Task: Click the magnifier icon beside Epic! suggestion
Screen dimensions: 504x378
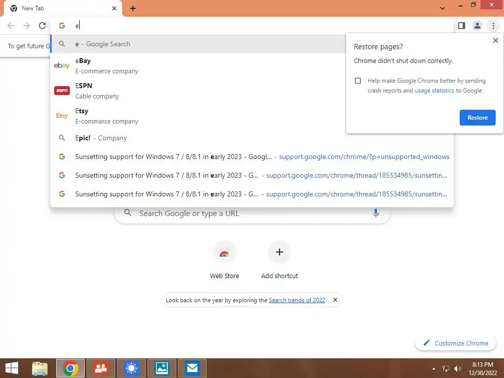Action: click(62, 138)
